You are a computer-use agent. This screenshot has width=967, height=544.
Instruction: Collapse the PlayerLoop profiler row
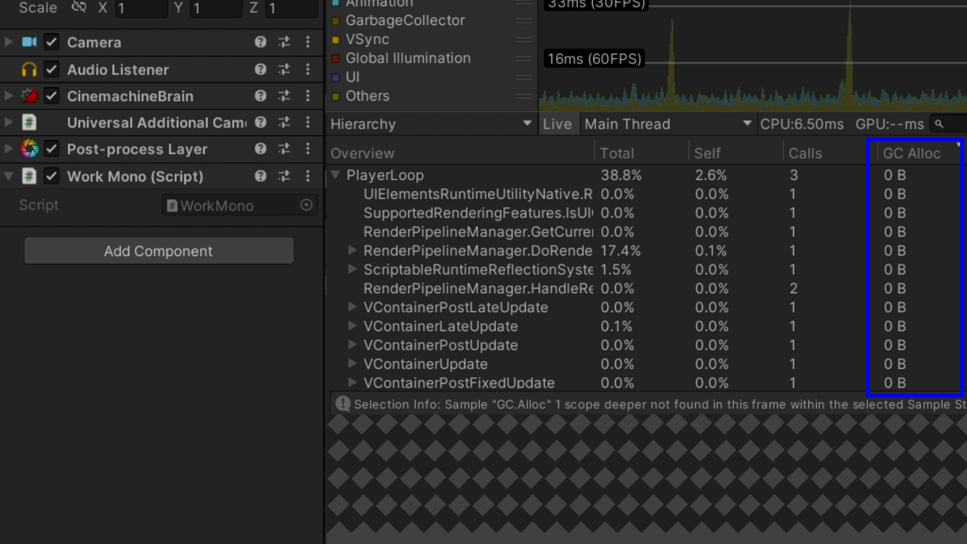[x=335, y=175]
